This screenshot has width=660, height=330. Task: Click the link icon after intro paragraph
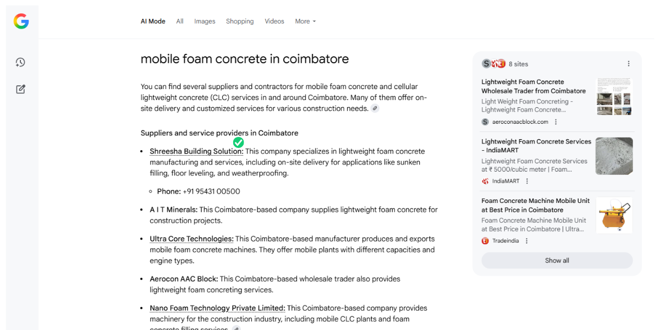(375, 108)
